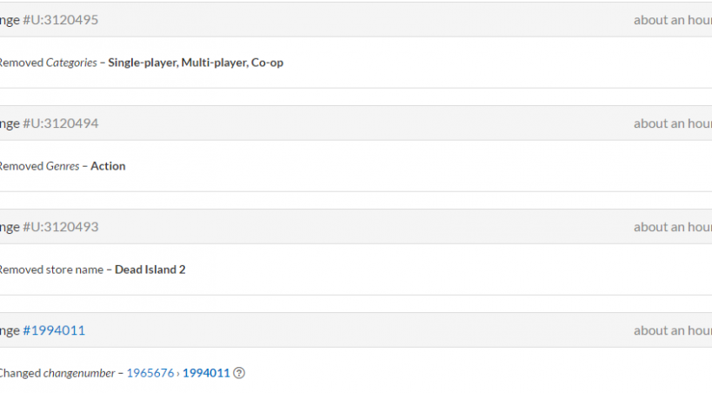The width and height of the screenshot is (712, 393).
Task: Click timestamp on the #1994011 row
Action: [x=672, y=330]
